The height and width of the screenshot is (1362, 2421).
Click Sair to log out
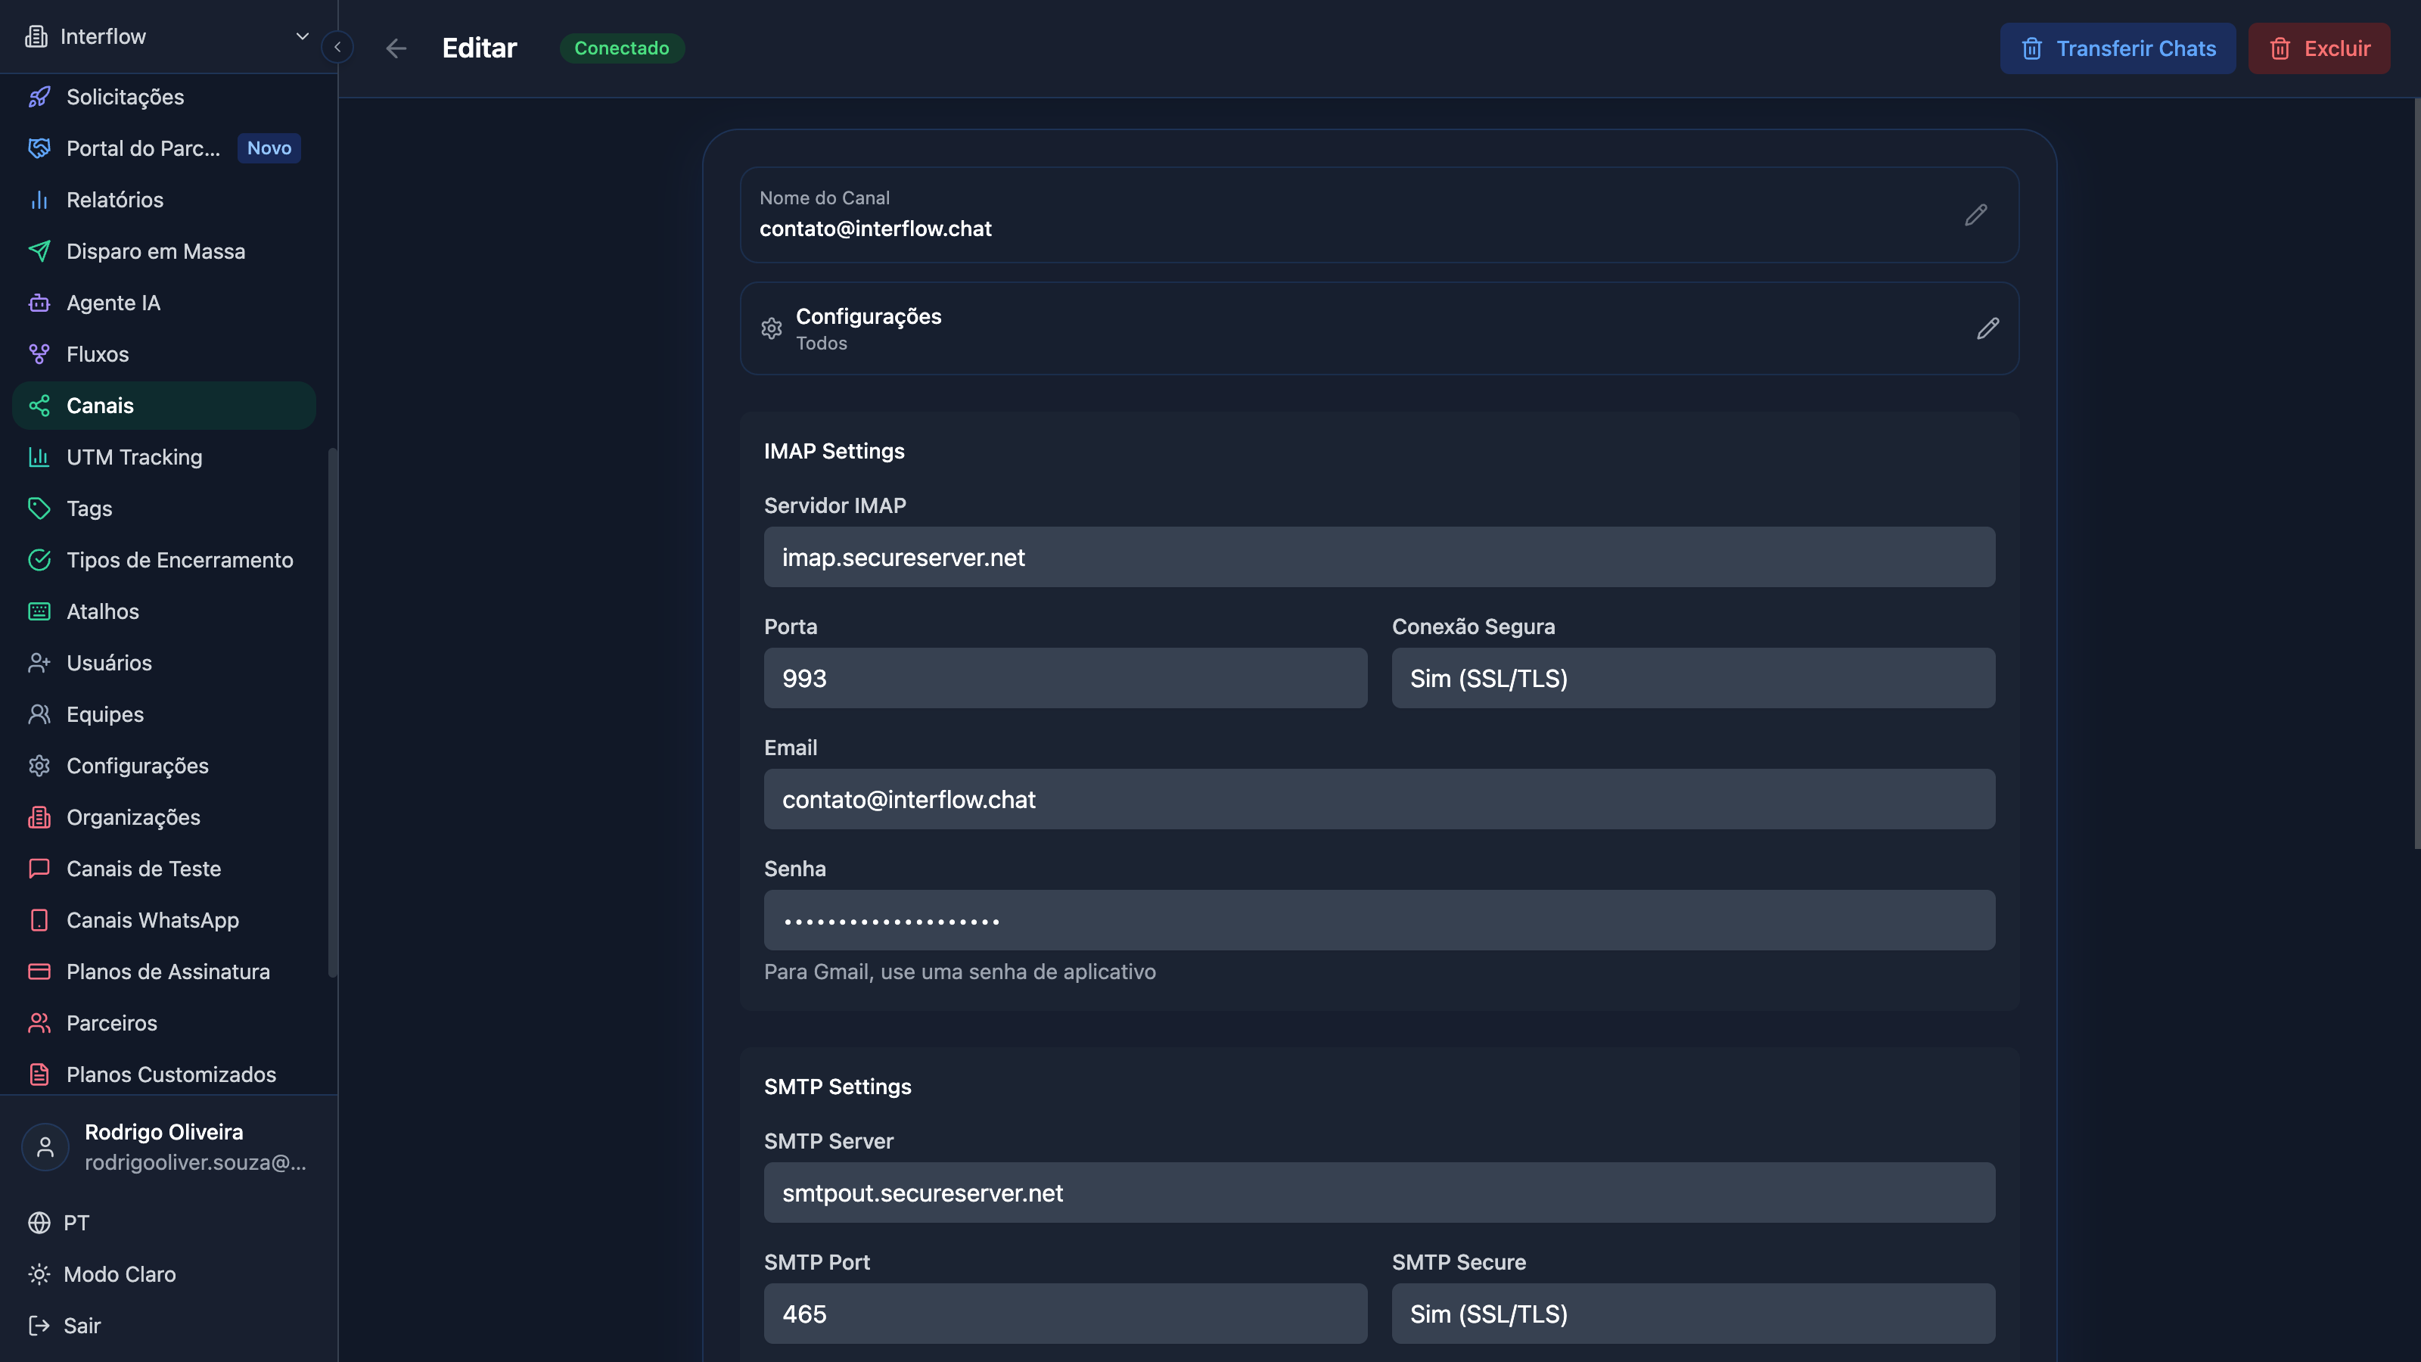tap(65, 1326)
